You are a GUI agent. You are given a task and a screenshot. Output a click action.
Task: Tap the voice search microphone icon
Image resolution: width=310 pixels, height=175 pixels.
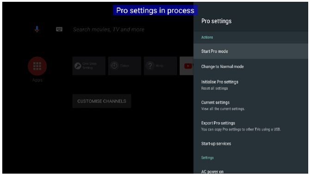tap(37, 29)
